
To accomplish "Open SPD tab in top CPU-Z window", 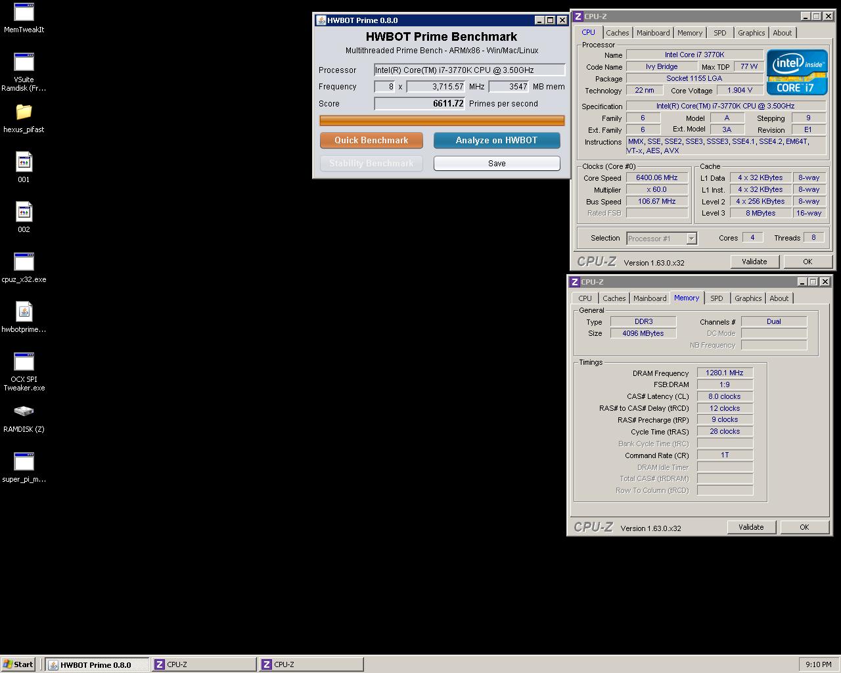I will click(x=720, y=33).
